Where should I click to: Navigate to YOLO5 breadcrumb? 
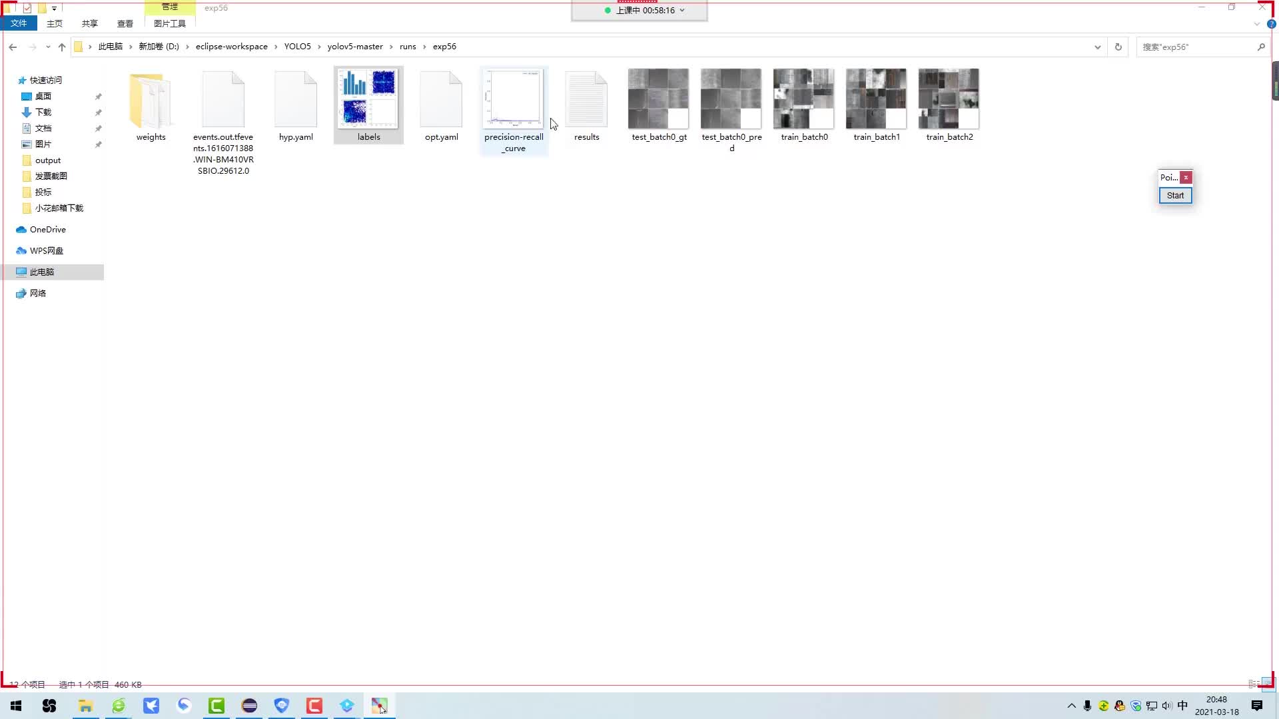pyautogui.click(x=298, y=47)
